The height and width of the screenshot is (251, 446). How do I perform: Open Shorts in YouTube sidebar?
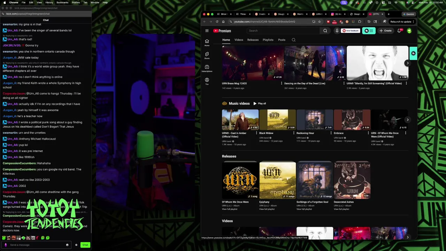(x=207, y=55)
